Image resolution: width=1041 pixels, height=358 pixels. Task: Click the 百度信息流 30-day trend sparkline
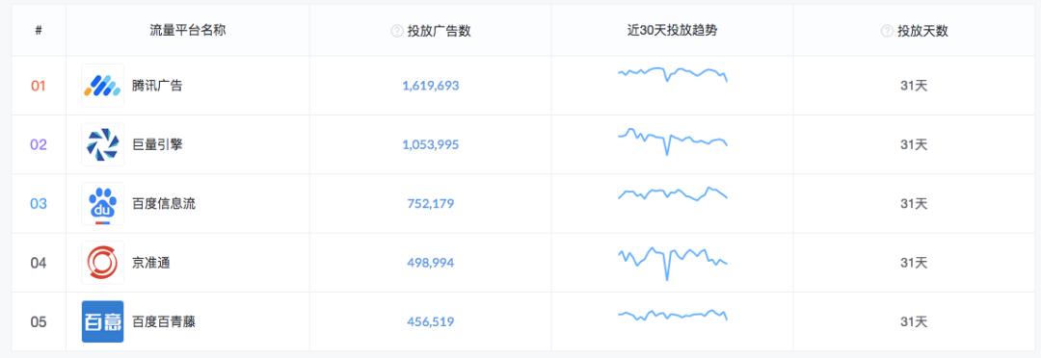coord(673,193)
